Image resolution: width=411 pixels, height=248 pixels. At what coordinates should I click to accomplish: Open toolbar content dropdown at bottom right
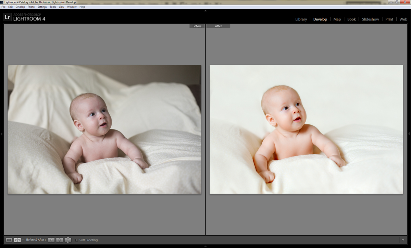[x=403, y=240]
